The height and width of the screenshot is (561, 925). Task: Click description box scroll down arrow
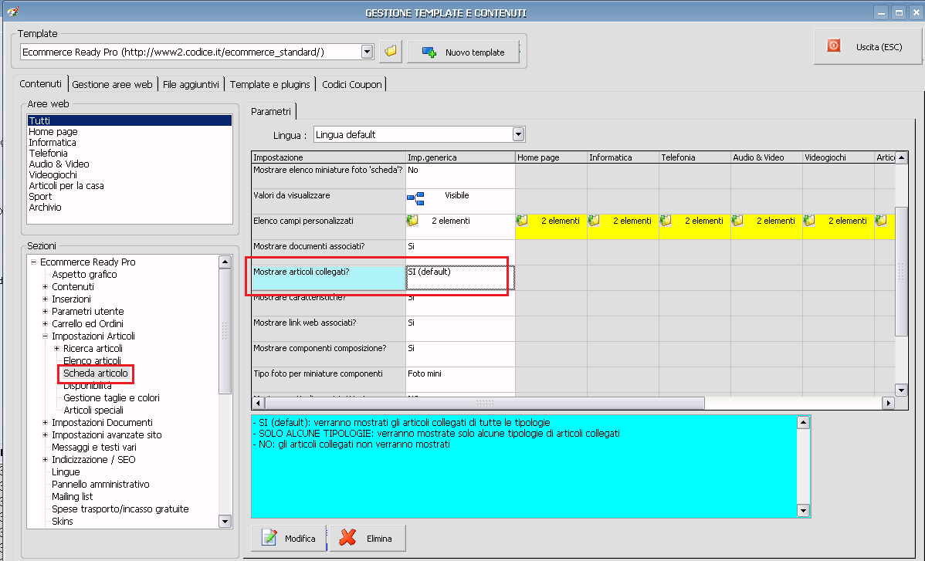tap(803, 511)
